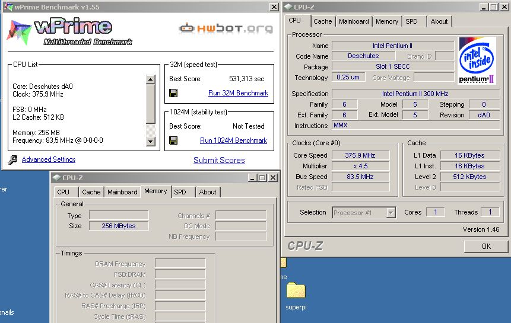Screen dimensions: 511x323
Task: Click the Level 2 cache value 512 KBytes
Action: [469, 177]
